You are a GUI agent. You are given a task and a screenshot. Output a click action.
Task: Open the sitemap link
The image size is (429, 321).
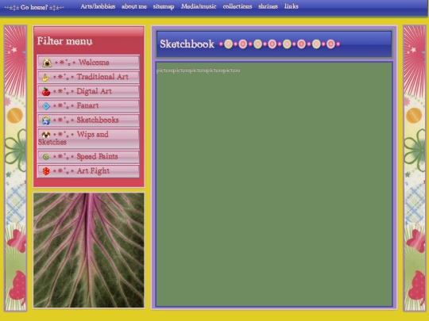pos(164,6)
